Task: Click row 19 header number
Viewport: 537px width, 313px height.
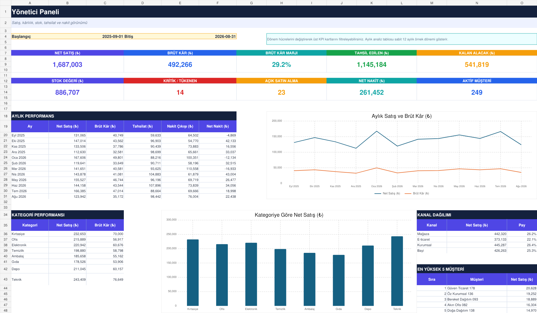Action: (6, 126)
